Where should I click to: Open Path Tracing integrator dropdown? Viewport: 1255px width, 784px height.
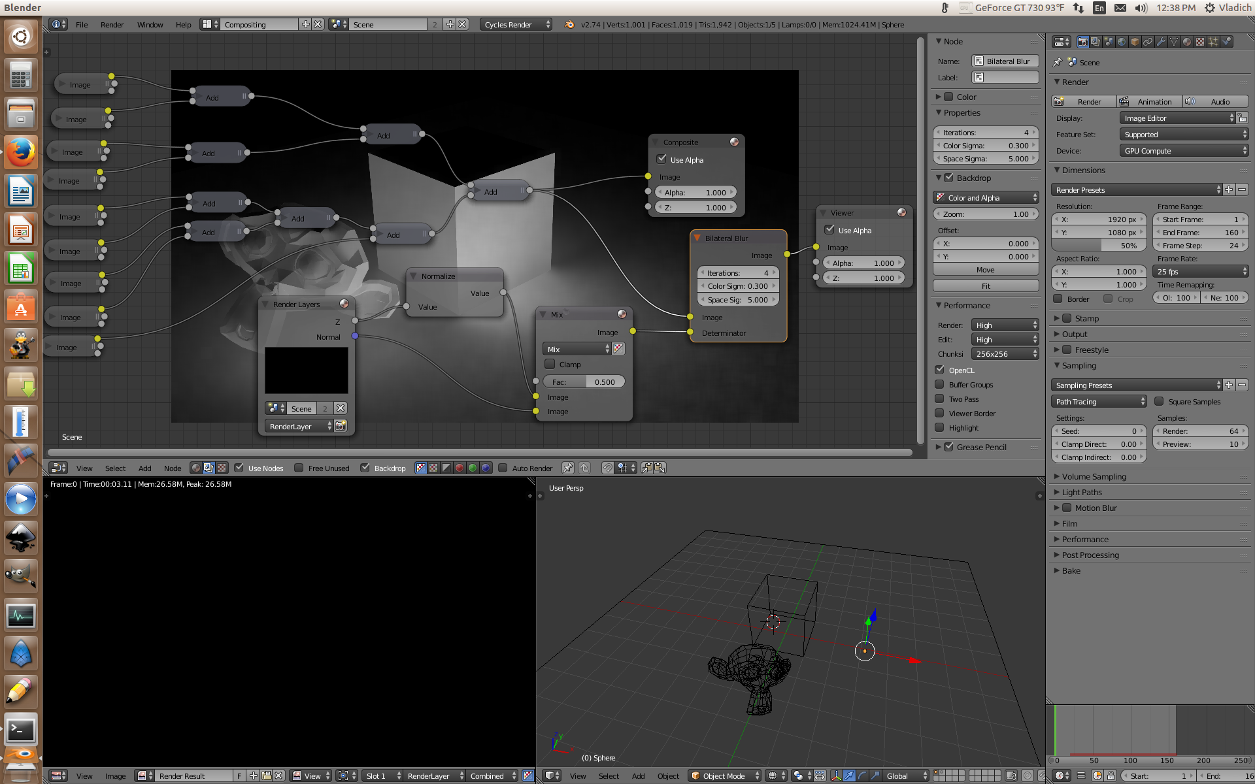coord(1099,401)
